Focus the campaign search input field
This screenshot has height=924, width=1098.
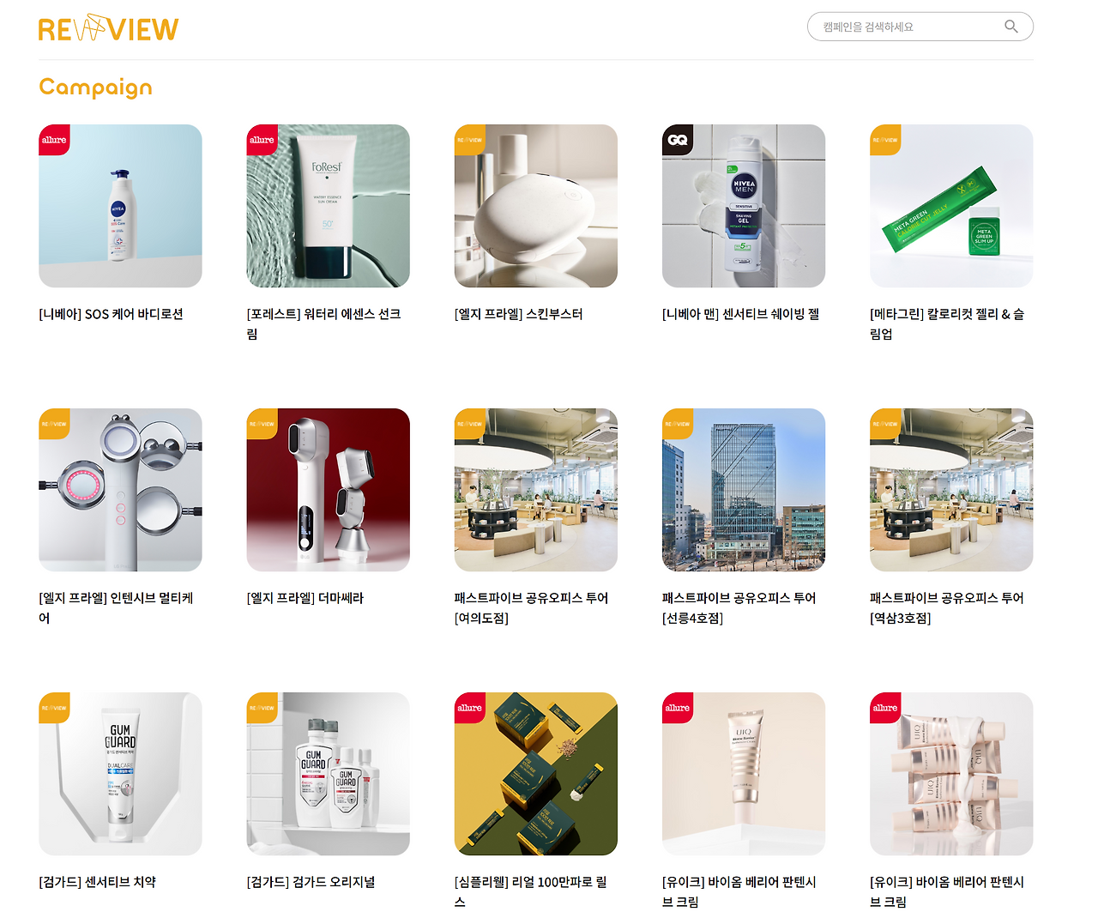(x=909, y=27)
